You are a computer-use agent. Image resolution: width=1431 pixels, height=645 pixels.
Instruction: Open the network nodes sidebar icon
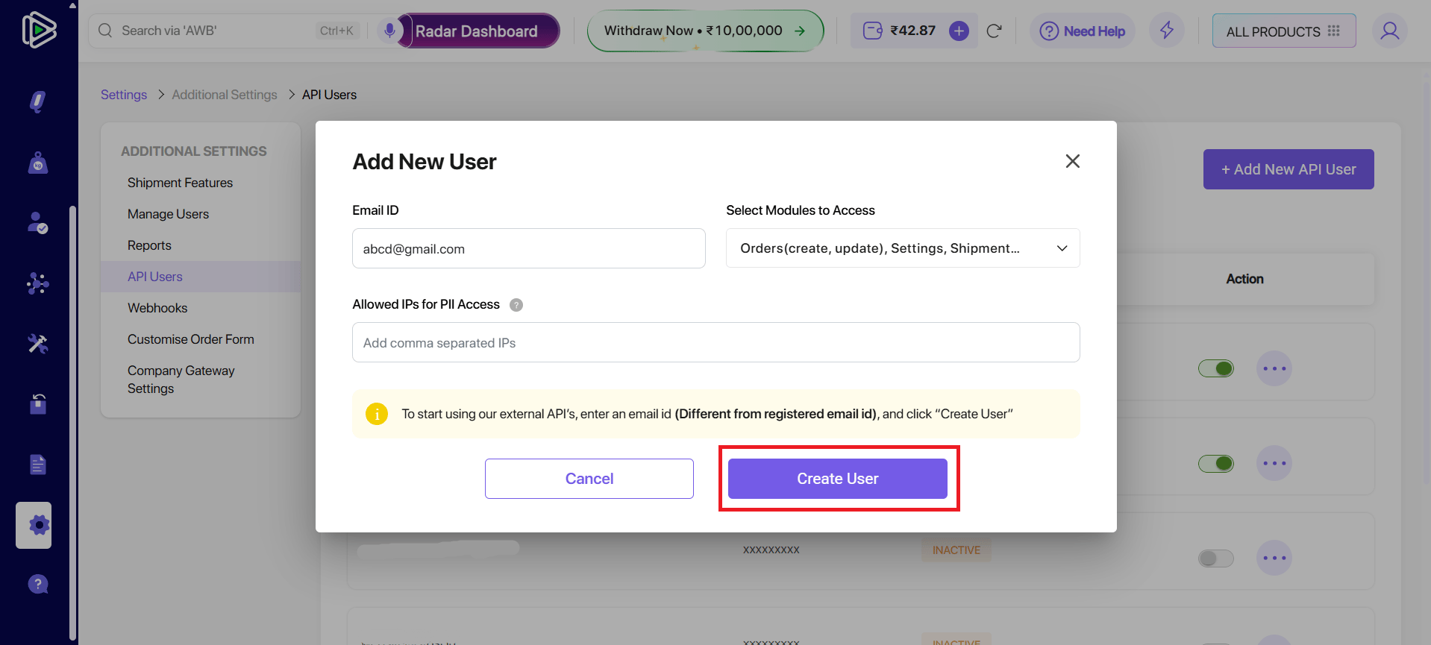(38, 283)
